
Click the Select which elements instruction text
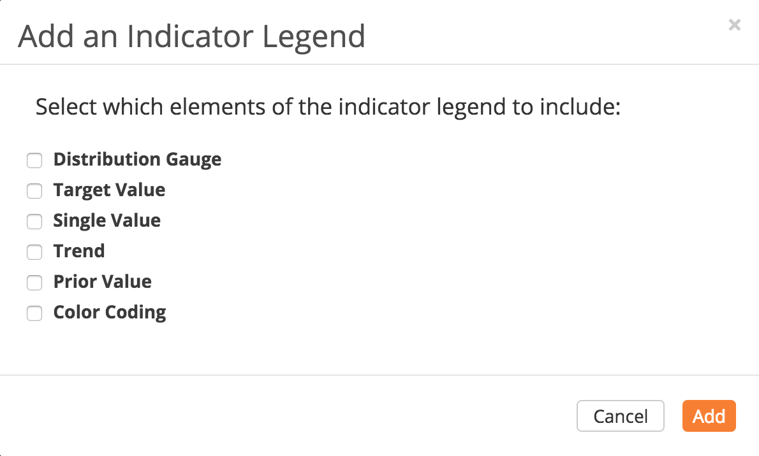pyautogui.click(x=328, y=106)
